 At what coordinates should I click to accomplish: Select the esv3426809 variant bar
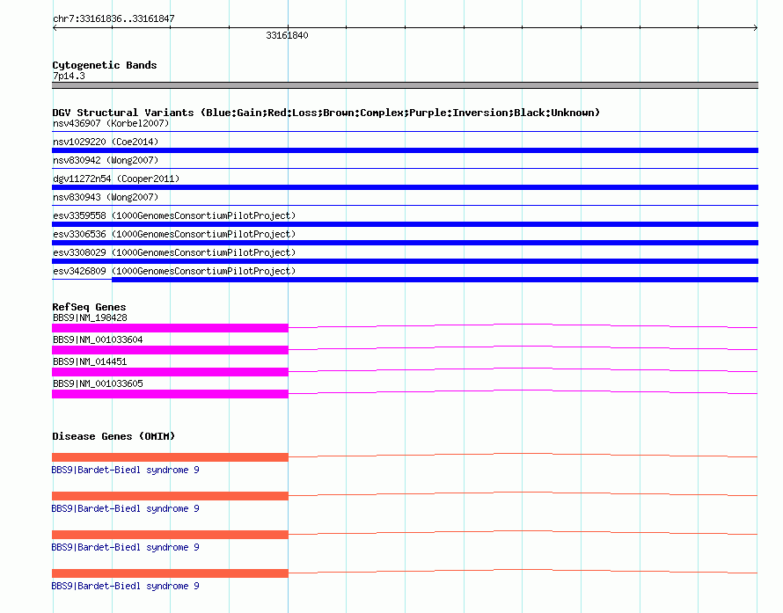[x=435, y=280]
